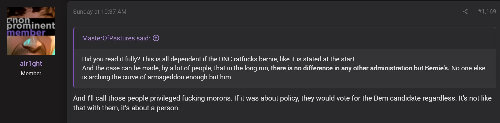Screen dimensions: 500x123
Task: Click the quote block's purple left border
Action: tap(74, 57)
